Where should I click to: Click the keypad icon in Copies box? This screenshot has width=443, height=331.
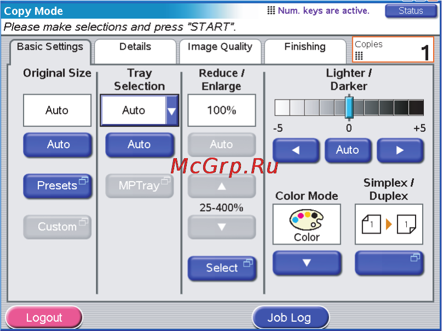(359, 56)
